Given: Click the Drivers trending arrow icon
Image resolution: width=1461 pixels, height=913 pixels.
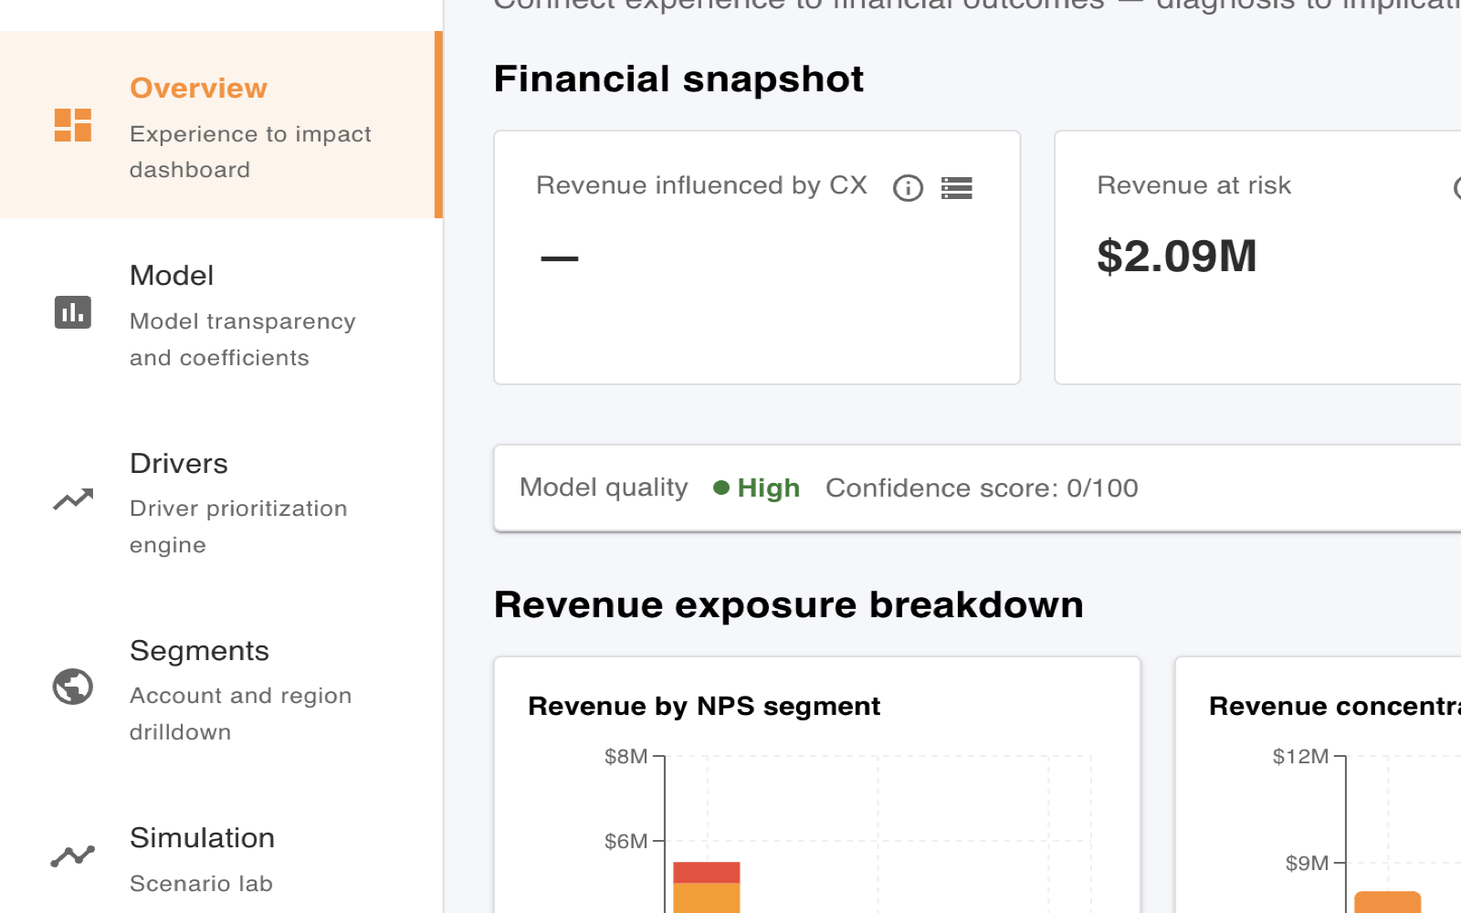Looking at the screenshot, I should (73, 499).
